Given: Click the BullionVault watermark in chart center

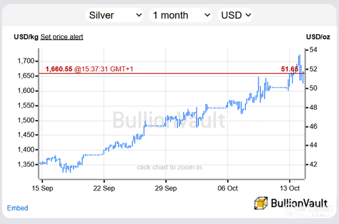Looking at the screenshot, I should pos(169,120).
